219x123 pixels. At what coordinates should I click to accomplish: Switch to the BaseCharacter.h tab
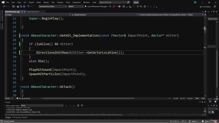coord(33,12)
